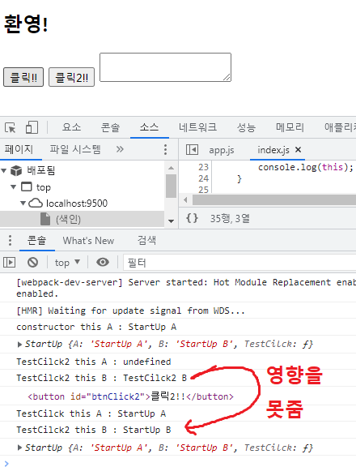Viewport: 356px width, 467px height.
Task: Show the console sidebar icon
Action: (9, 263)
